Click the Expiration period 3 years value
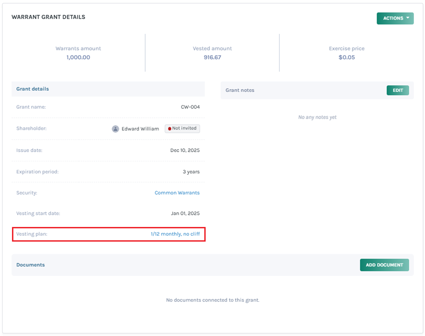Viewport: 425px width, 336px height. click(190, 171)
